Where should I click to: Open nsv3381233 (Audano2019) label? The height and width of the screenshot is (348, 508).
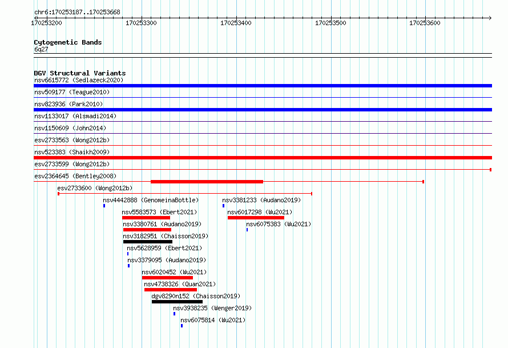(261, 200)
